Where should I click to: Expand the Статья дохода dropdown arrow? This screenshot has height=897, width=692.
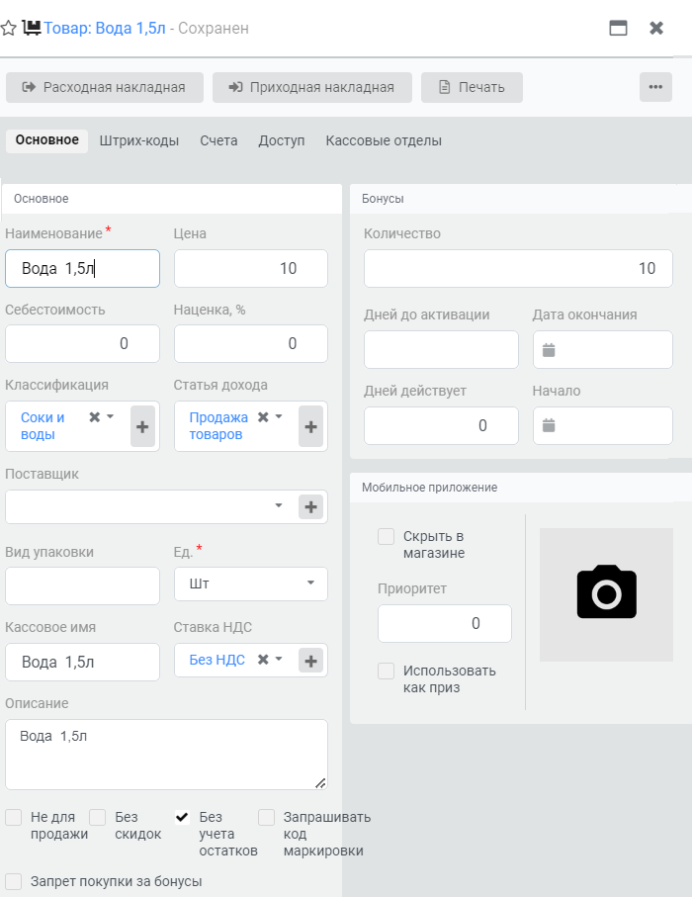coord(279,416)
